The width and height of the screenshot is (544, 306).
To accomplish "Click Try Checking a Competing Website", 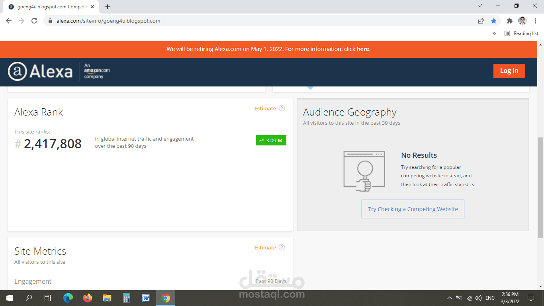I will coord(413,209).
